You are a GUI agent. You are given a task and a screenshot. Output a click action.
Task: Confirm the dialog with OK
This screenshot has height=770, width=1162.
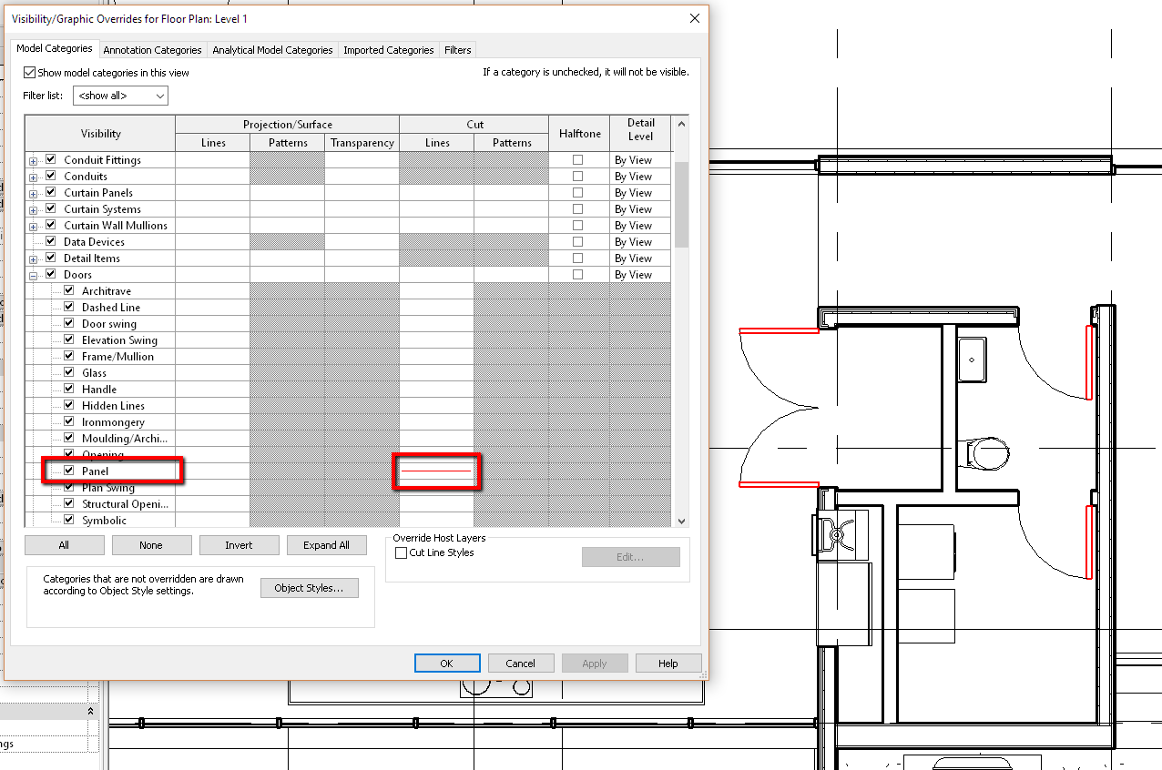[446, 664]
